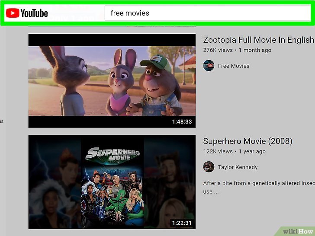Open the Zootopia video thumbnail
315x236 pixels.
(112, 81)
